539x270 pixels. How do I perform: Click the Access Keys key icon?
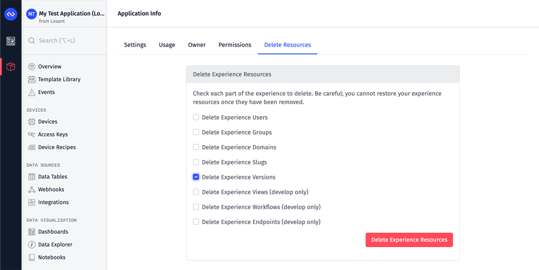(x=31, y=135)
